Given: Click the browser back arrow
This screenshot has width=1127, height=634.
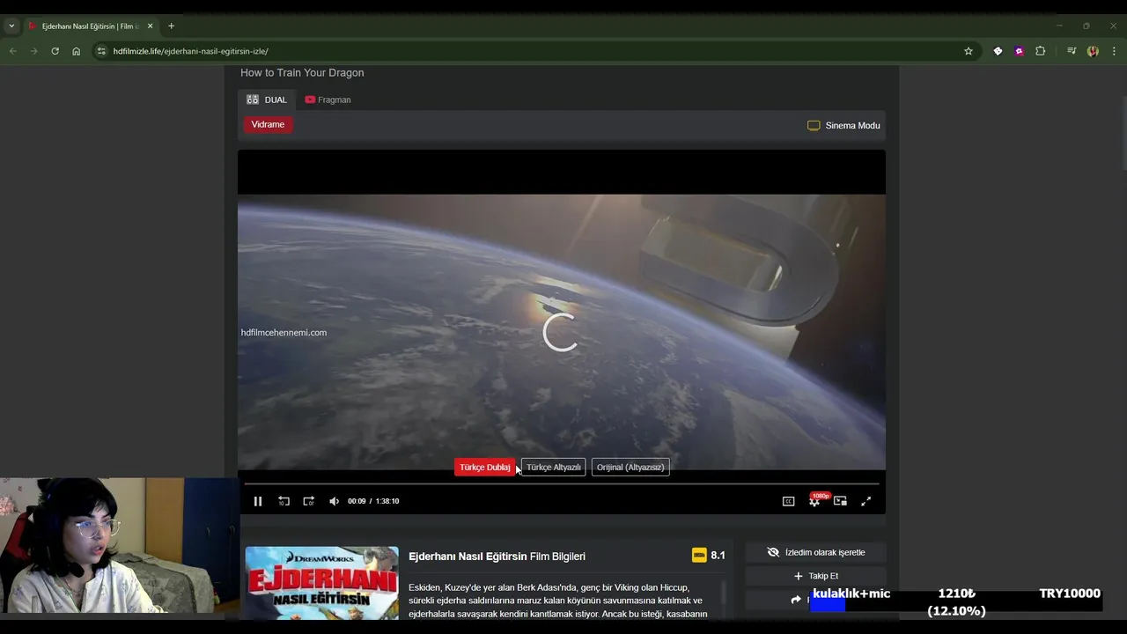Looking at the screenshot, I should click(x=12, y=51).
